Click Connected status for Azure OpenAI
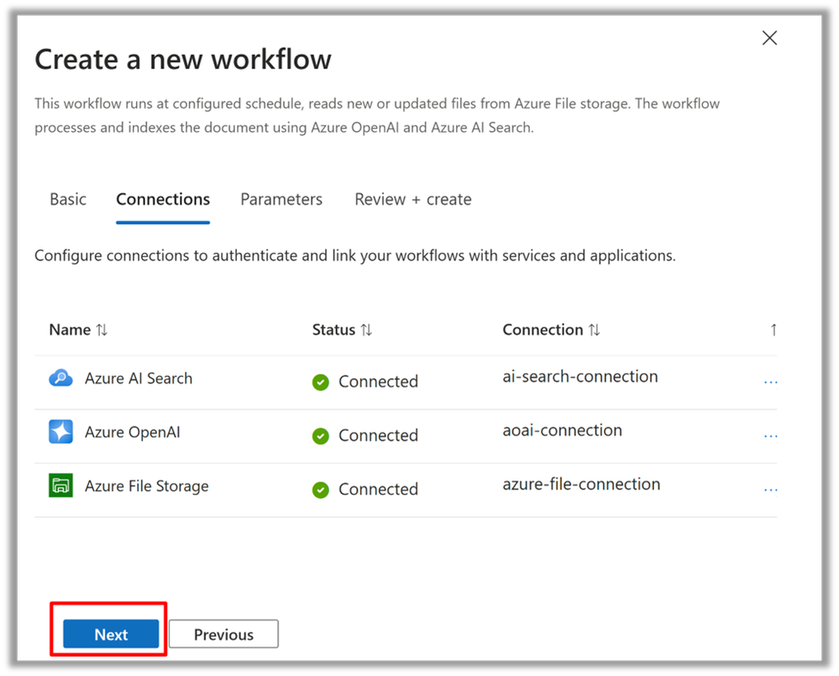This screenshot has width=839, height=676. [x=378, y=436]
